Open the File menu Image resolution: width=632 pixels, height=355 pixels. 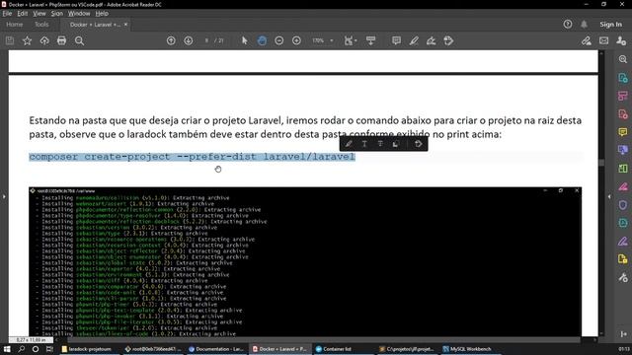pyautogui.click(x=7, y=13)
